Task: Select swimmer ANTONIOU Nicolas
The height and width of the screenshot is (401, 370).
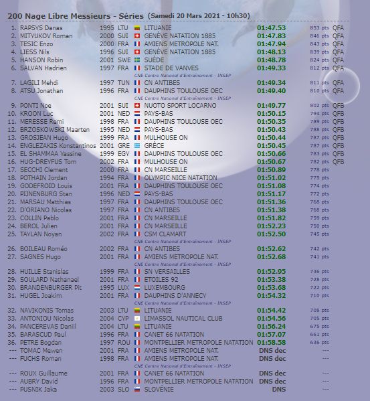Action: (x=47, y=319)
